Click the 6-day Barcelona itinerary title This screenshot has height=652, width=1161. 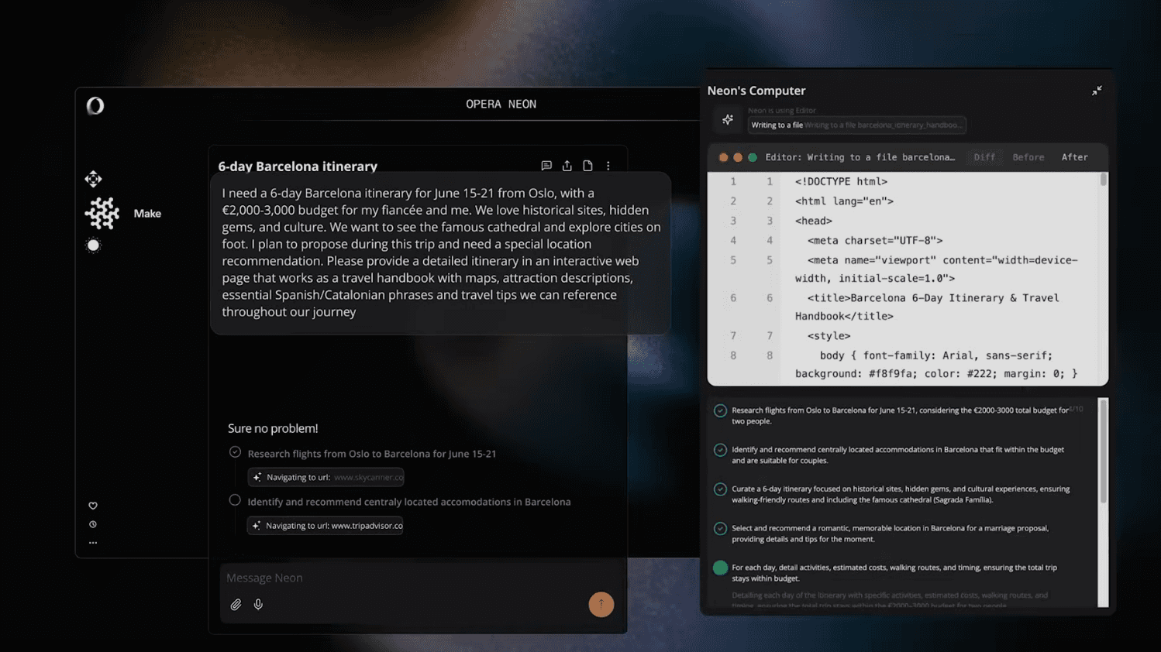coord(298,166)
